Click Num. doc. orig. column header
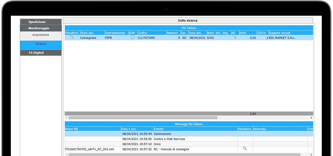Viewport: 333px width, 156px height. click(219, 33)
